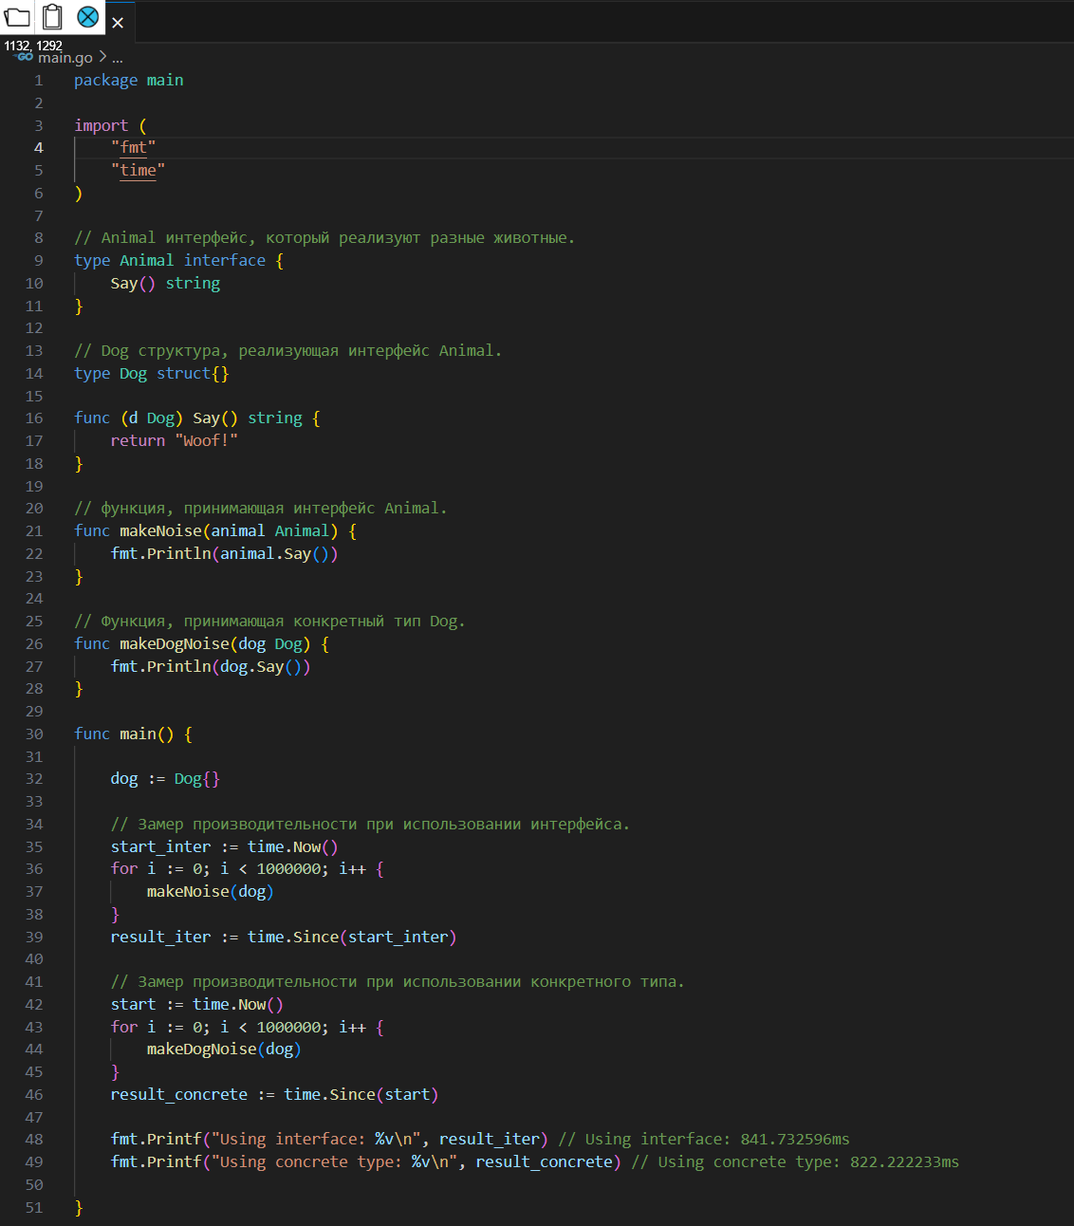This screenshot has height=1226, width=1074.
Task: Click the "fmt" import link
Action: (134, 147)
